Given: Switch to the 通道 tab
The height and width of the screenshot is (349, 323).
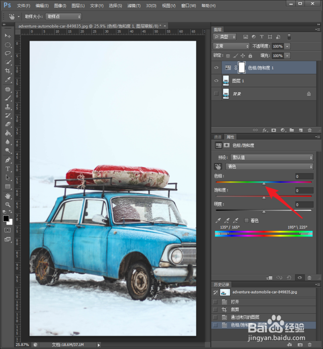Looking at the screenshot, I should (218, 137).
